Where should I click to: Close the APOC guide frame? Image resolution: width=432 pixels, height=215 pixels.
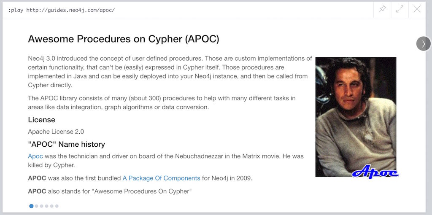pyautogui.click(x=417, y=9)
